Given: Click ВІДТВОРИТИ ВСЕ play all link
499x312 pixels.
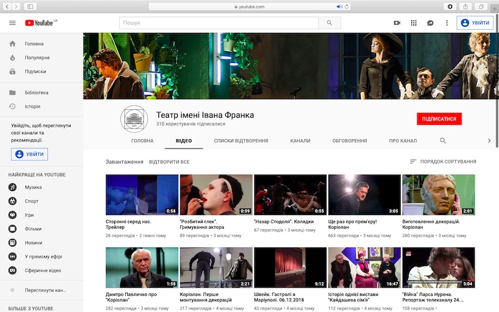Looking at the screenshot, I should pos(169,162).
